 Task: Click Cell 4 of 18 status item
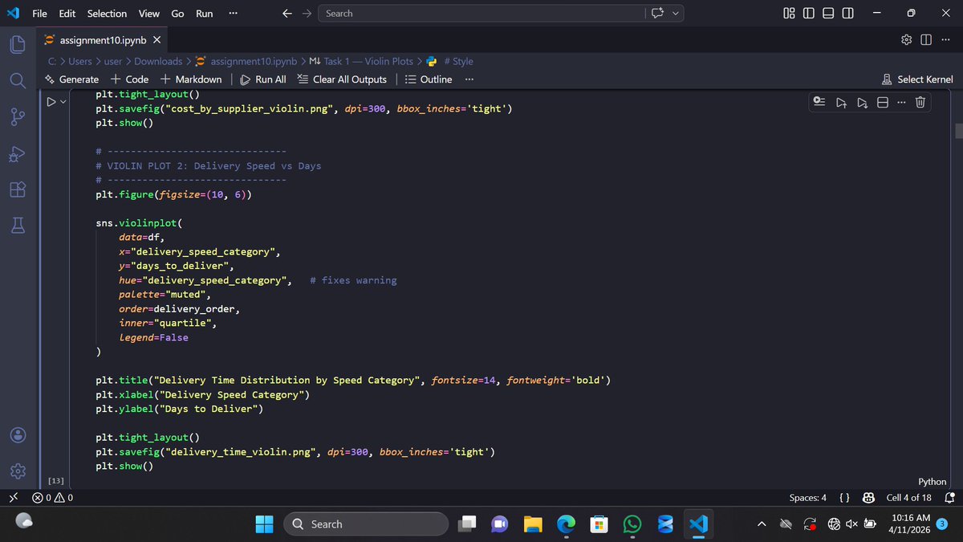(908, 498)
